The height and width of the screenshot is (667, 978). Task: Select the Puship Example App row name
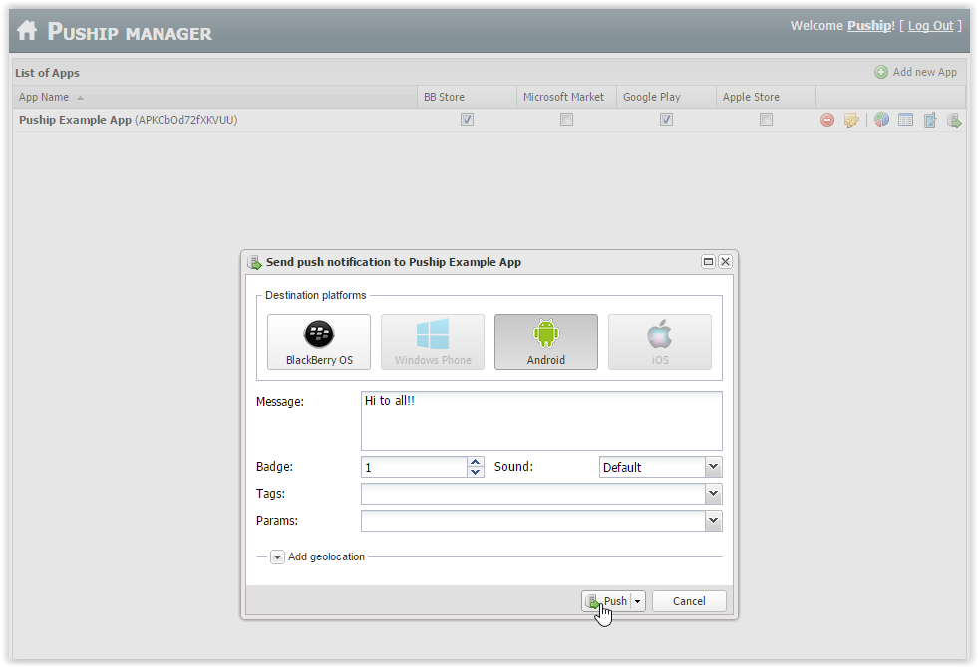pyautogui.click(x=75, y=120)
